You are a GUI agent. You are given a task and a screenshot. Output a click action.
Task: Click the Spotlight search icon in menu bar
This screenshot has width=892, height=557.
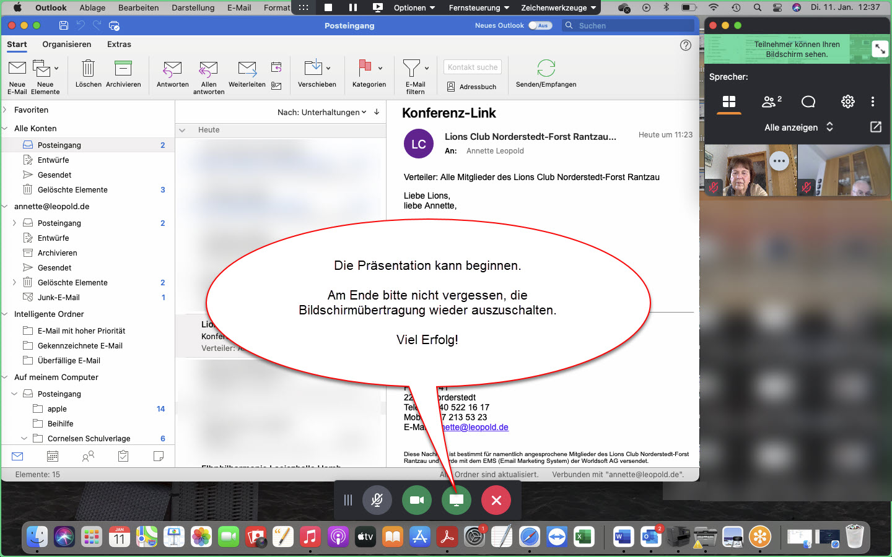pos(757,7)
